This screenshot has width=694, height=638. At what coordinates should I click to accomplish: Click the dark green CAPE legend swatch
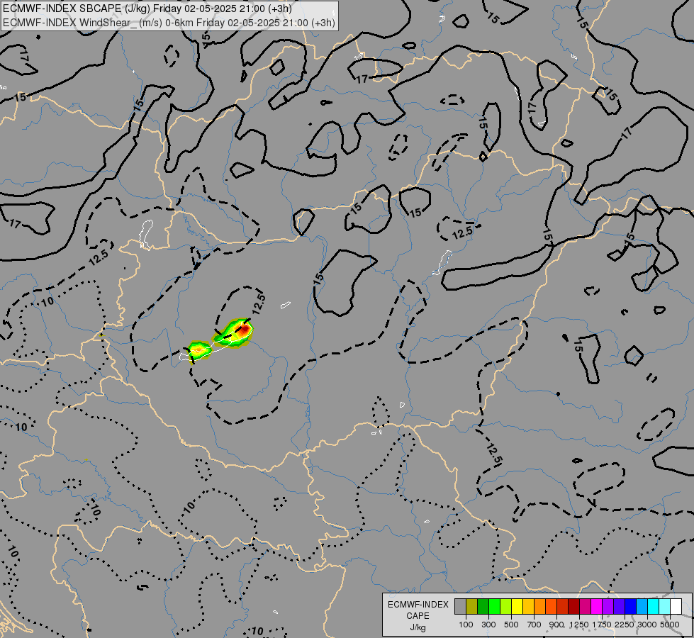tap(483, 607)
